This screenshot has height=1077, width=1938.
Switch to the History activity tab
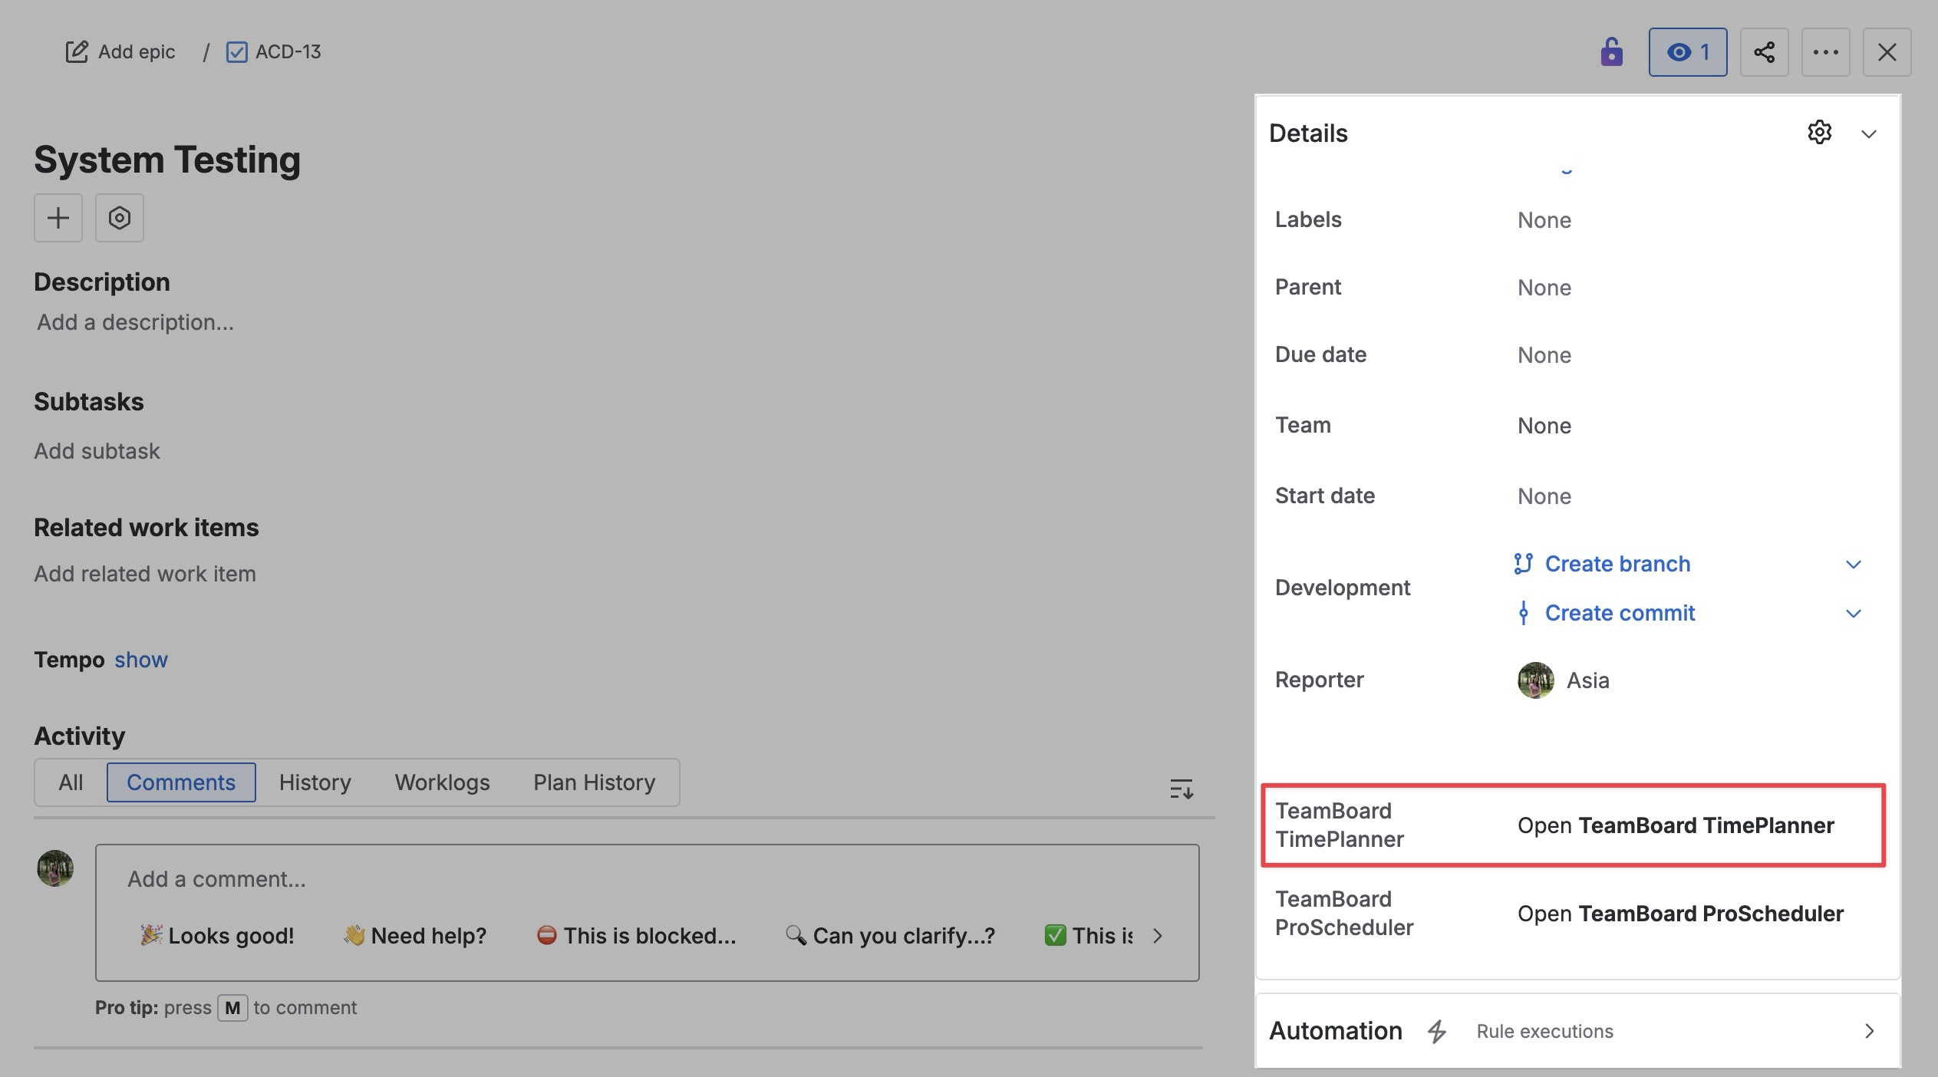(x=315, y=782)
